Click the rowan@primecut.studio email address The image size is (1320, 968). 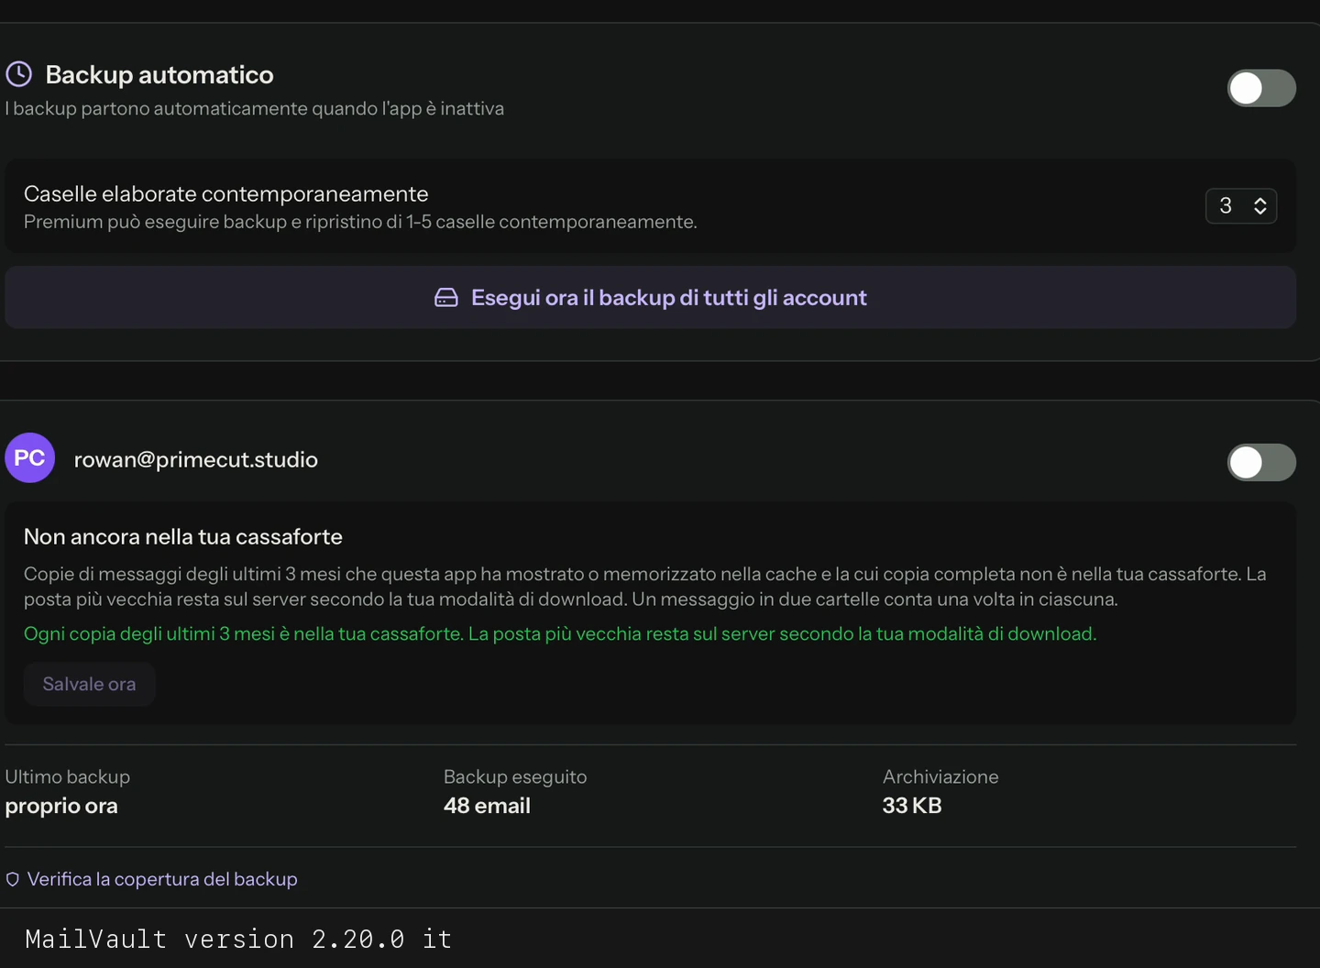click(196, 459)
